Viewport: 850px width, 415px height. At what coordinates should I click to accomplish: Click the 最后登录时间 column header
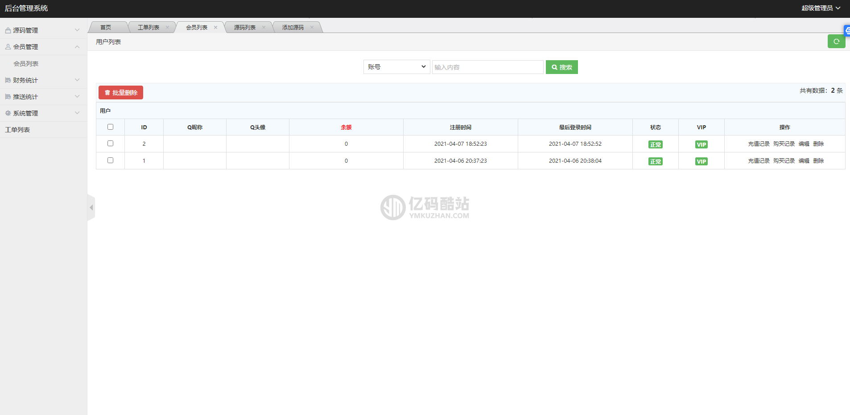(575, 127)
